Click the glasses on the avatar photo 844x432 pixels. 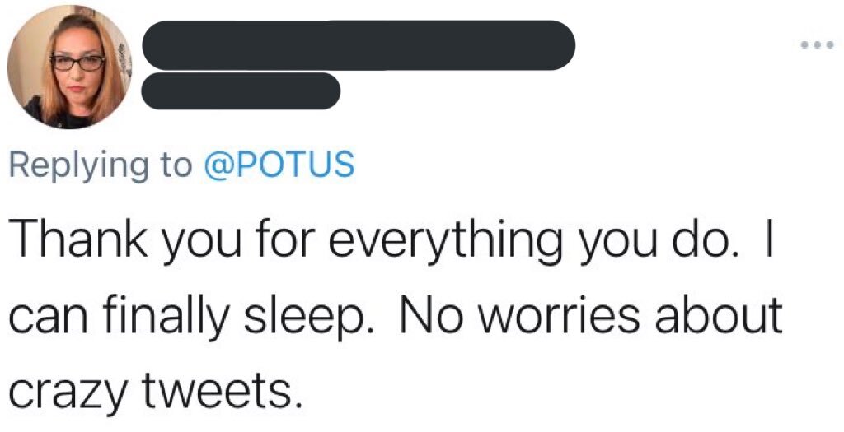78,63
